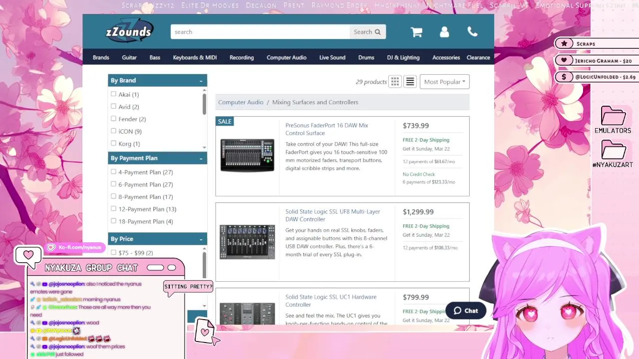
Task: Click the heart icon beside Jericho Graham
Action: 564,60
